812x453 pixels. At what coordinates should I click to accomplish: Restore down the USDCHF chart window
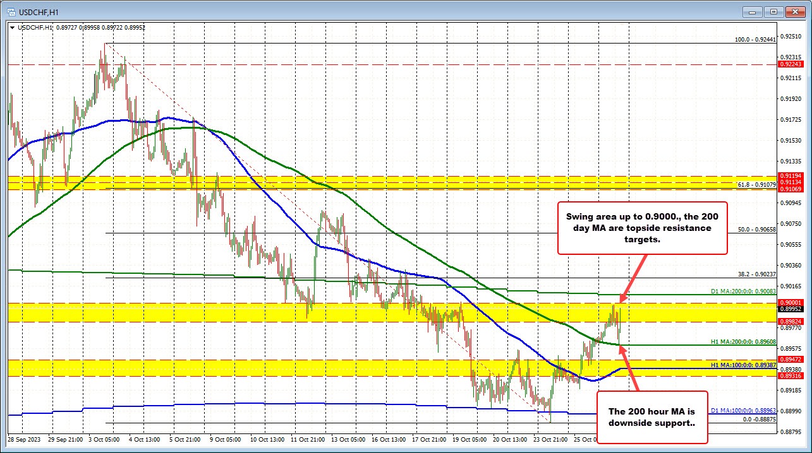tap(772, 11)
